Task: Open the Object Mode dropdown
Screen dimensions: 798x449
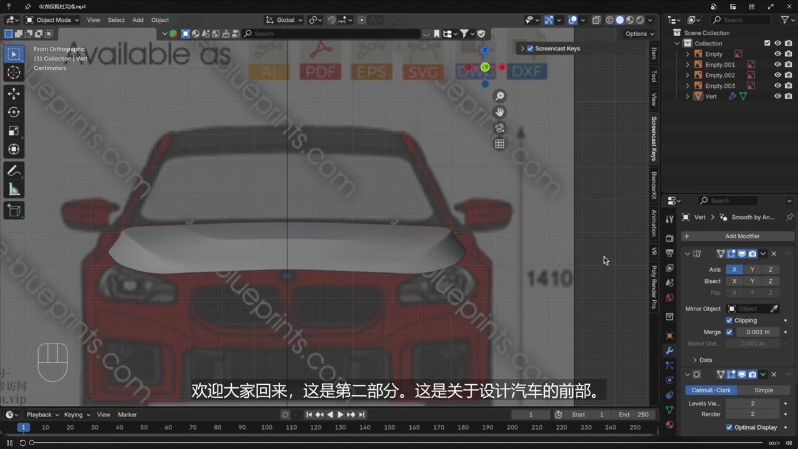Action: [52, 20]
